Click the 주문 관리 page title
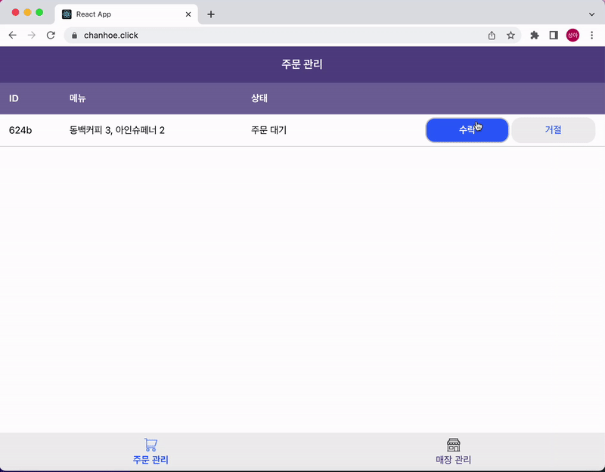605x472 pixels. (x=302, y=64)
